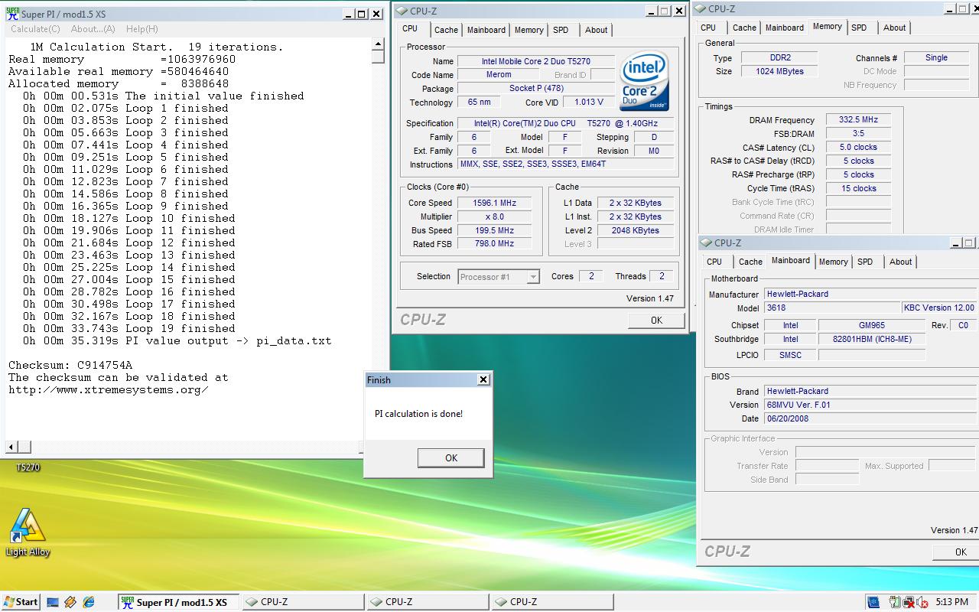Select SPD tab in Mainboard CPU-Z window
This screenshot has width=979, height=612.
click(x=865, y=262)
